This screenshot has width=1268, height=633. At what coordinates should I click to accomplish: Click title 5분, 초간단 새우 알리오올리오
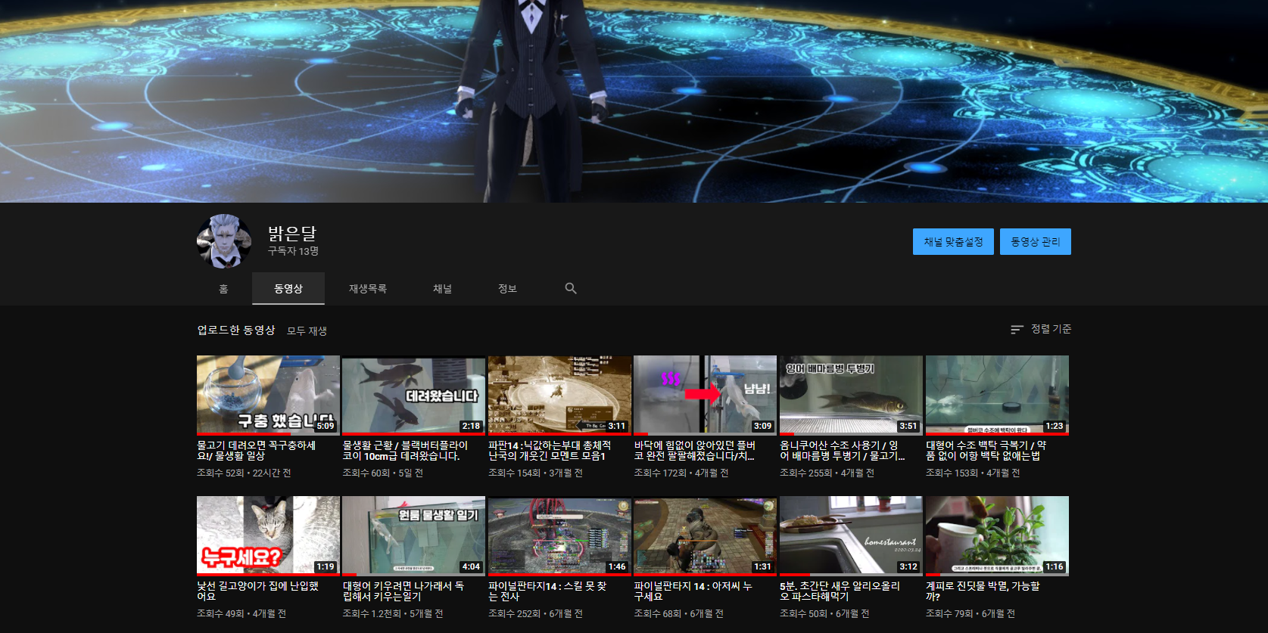point(840,591)
